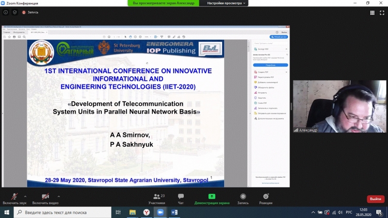Viewport: 388px width, 218px height.
Task: Choose the hand pan tool in Acrobat
Action: click(130, 37)
